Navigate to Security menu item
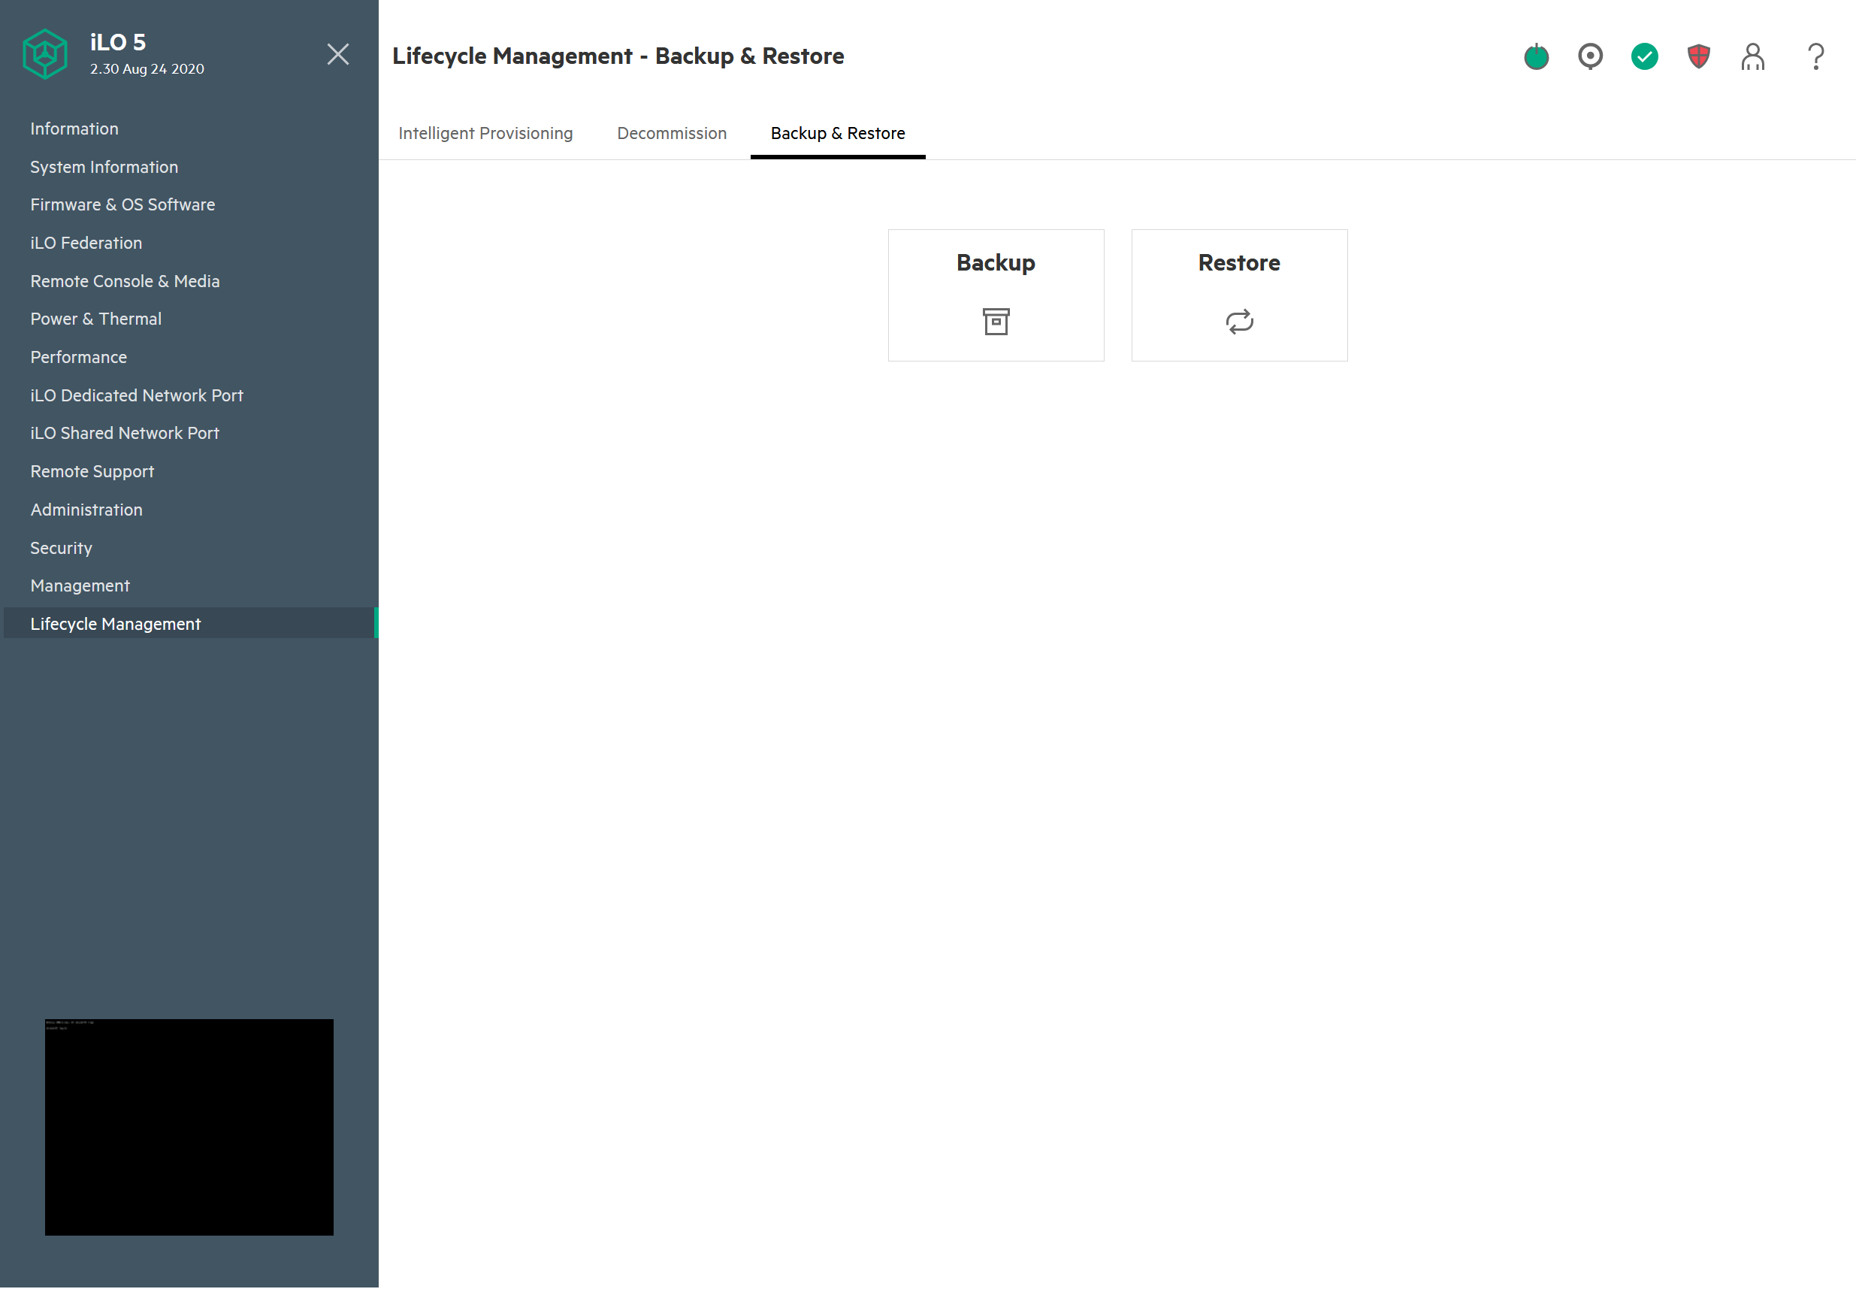 pos(62,548)
